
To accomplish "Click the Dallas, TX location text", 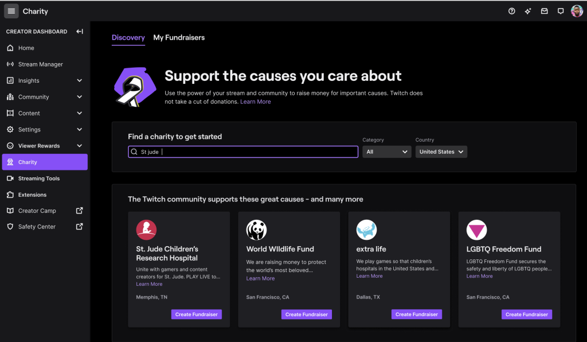I will (368, 297).
